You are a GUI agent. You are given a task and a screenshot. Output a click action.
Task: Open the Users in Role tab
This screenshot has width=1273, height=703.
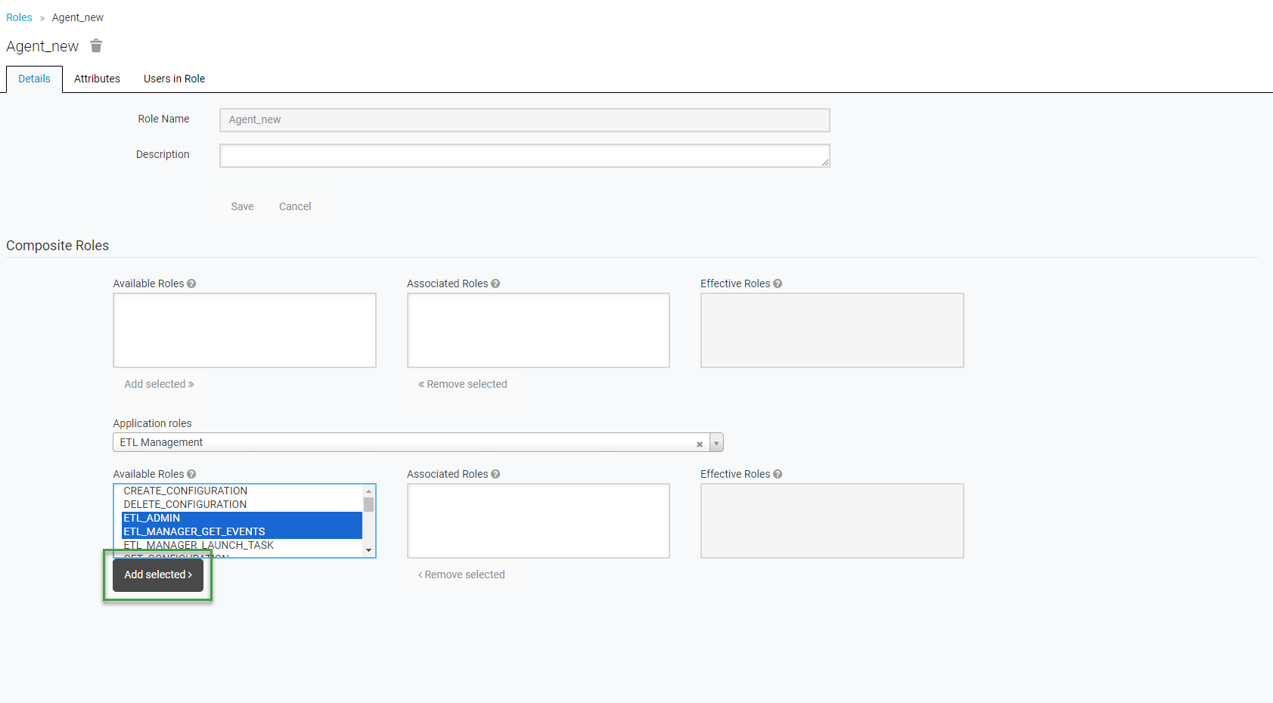tap(174, 79)
